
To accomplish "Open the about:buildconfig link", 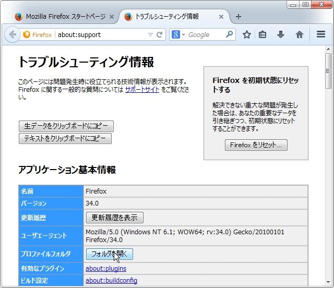I will [x=111, y=280].
